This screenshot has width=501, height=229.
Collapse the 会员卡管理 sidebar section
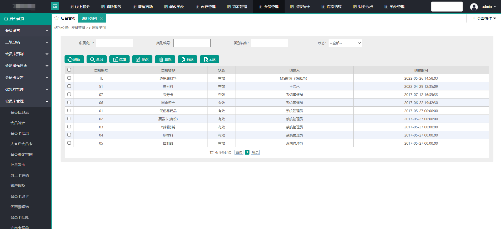(x=25, y=101)
